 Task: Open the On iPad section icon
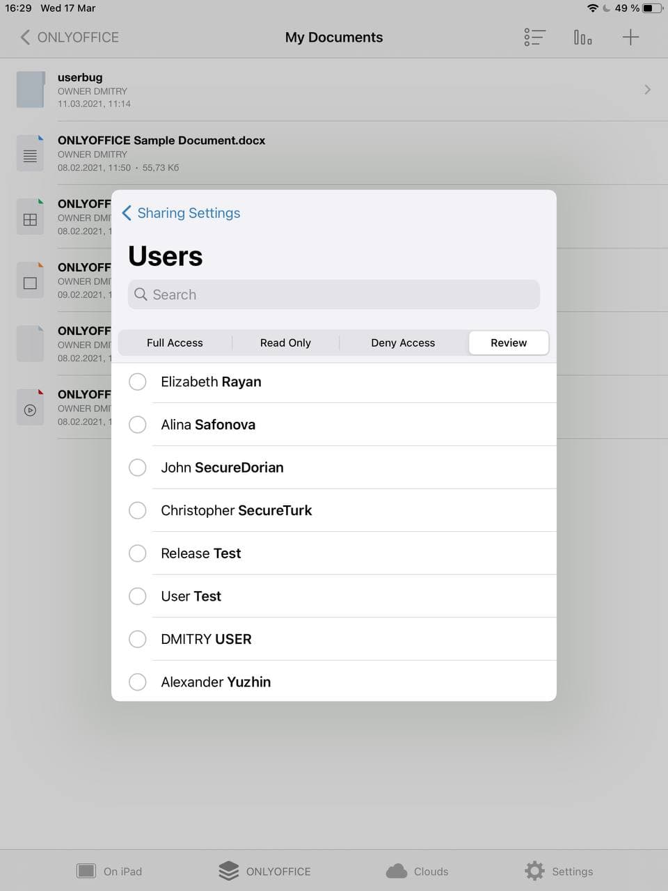(86, 870)
